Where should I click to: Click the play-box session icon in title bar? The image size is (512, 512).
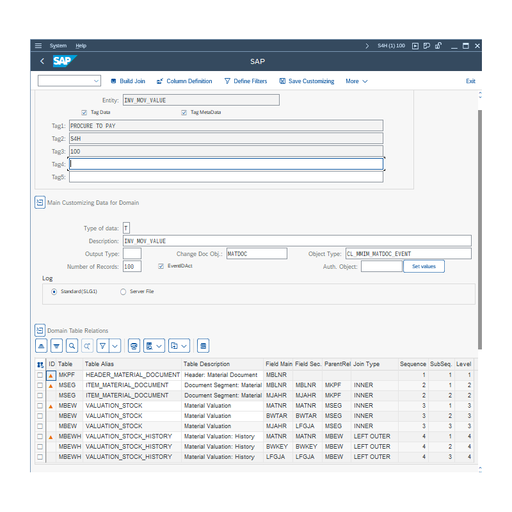pos(415,45)
